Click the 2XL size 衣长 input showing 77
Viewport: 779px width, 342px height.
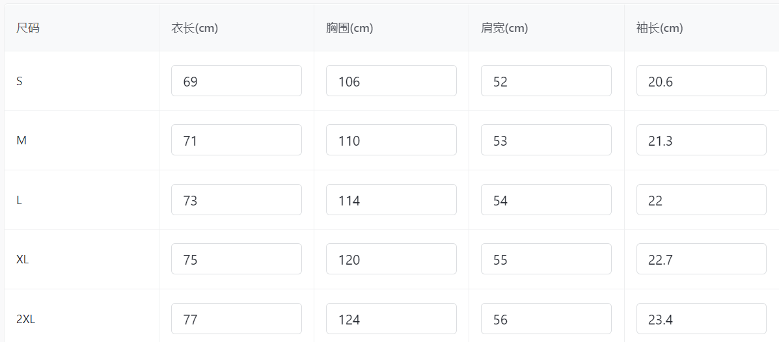click(x=236, y=319)
